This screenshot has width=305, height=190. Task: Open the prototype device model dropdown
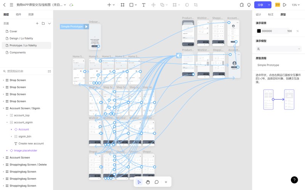(x=278, y=49)
